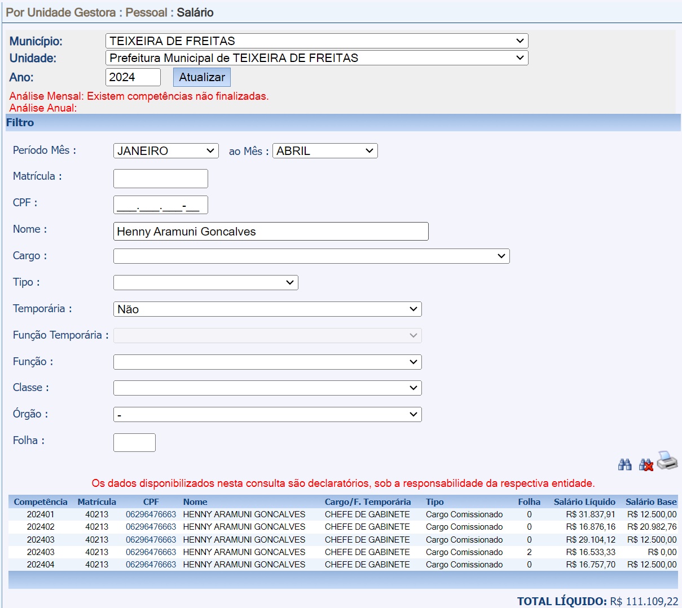
Task: Open the Órgão dropdown
Action: [x=267, y=415]
